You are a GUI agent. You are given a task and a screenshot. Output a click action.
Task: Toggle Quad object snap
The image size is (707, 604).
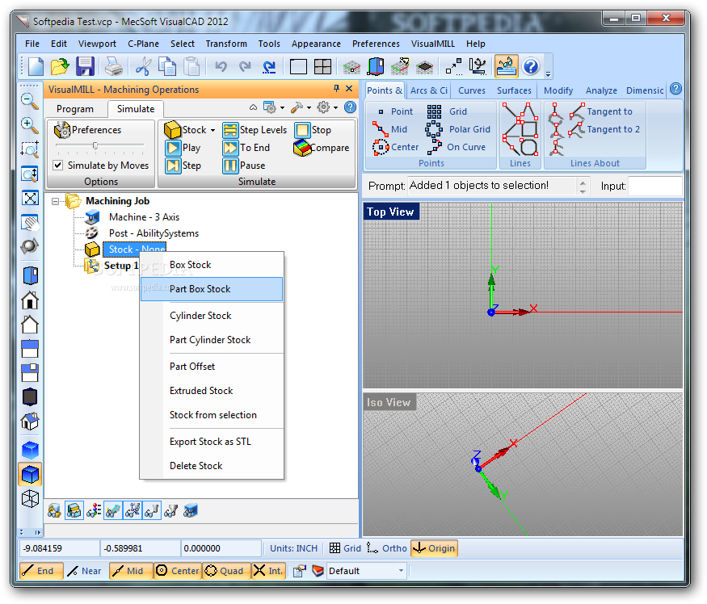click(x=225, y=571)
